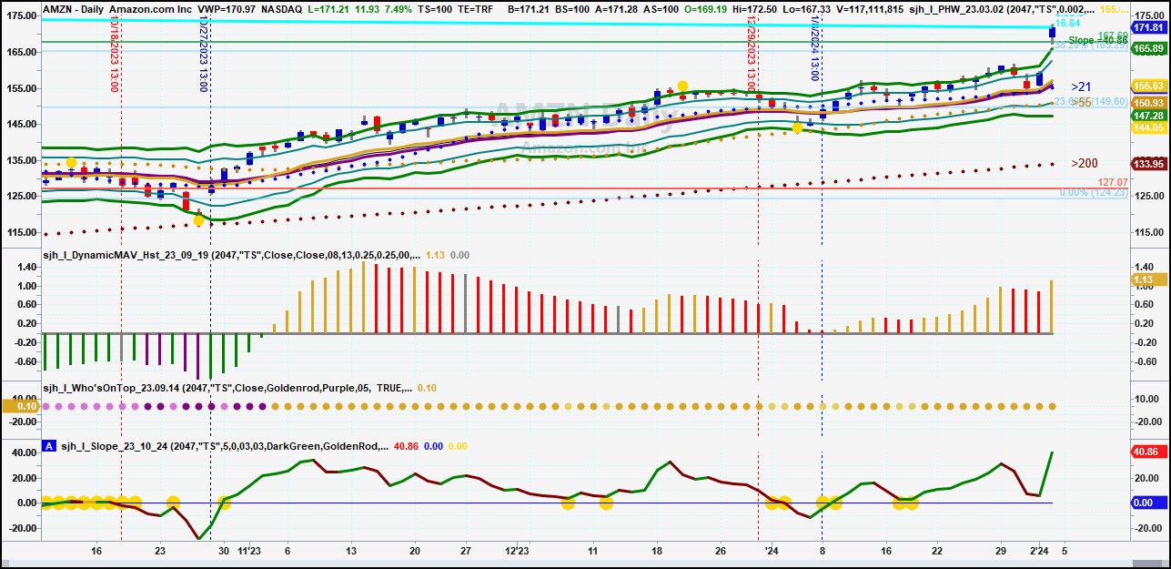Click the blue A alert icon on Slope panel
This screenshot has width=1171, height=569.
coord(48,447)
